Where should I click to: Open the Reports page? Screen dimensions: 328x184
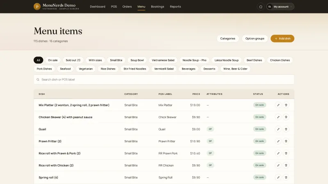tap(175, 7)
